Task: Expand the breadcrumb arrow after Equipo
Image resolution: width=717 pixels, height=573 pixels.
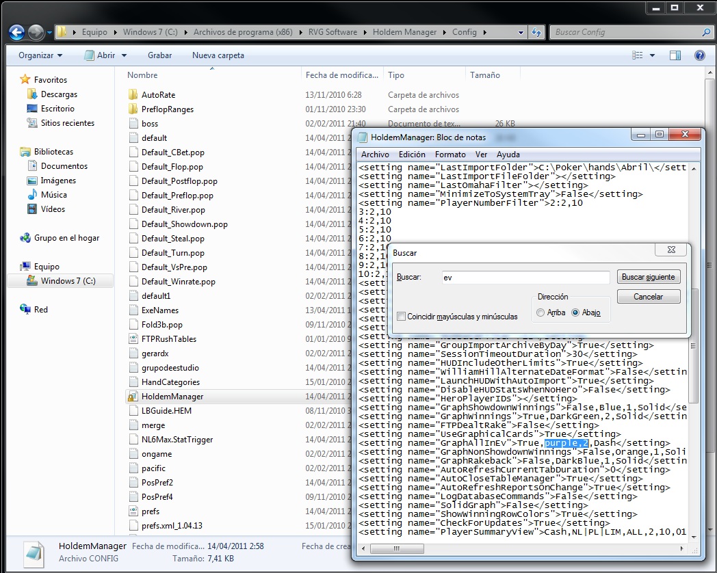Action: click(x=115, y=32)
